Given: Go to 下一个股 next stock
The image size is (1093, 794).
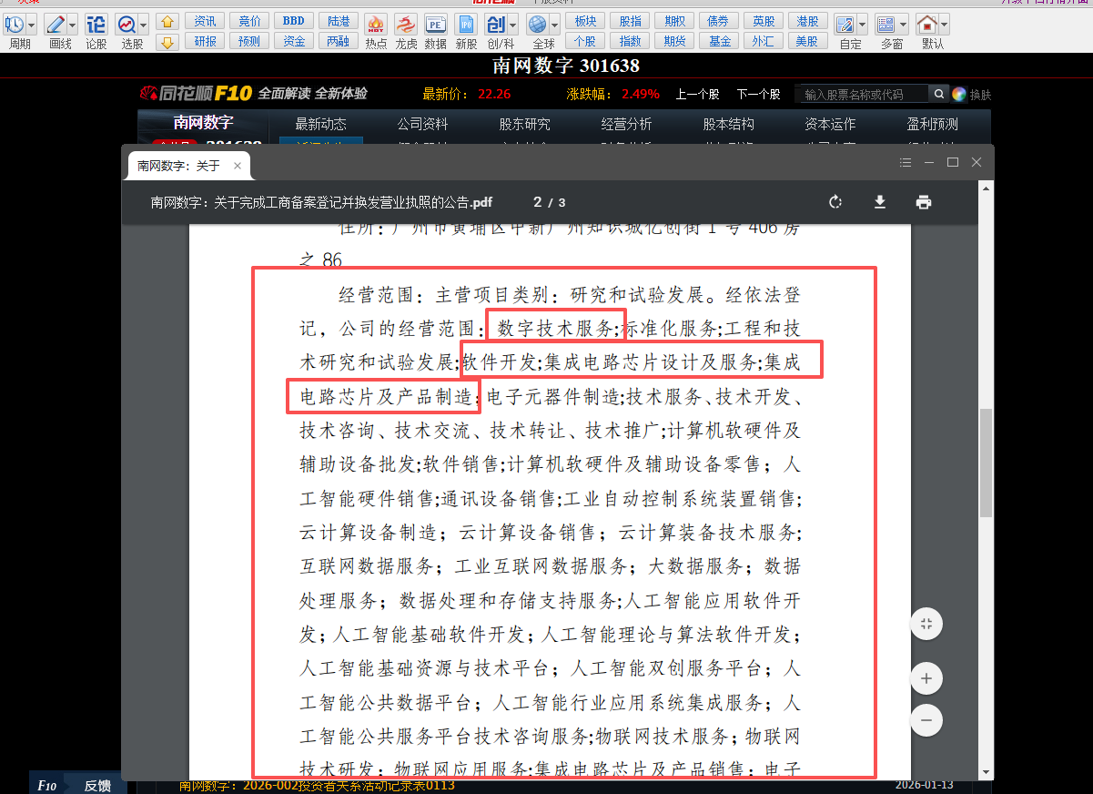Looking at the screenshot, I should 758,94.
